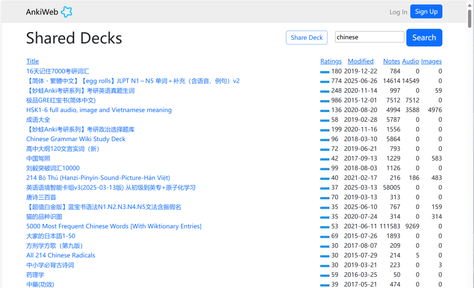Sort decks by the Audio column header
This screenshot has width=474, height=288.
coord(410,61)
